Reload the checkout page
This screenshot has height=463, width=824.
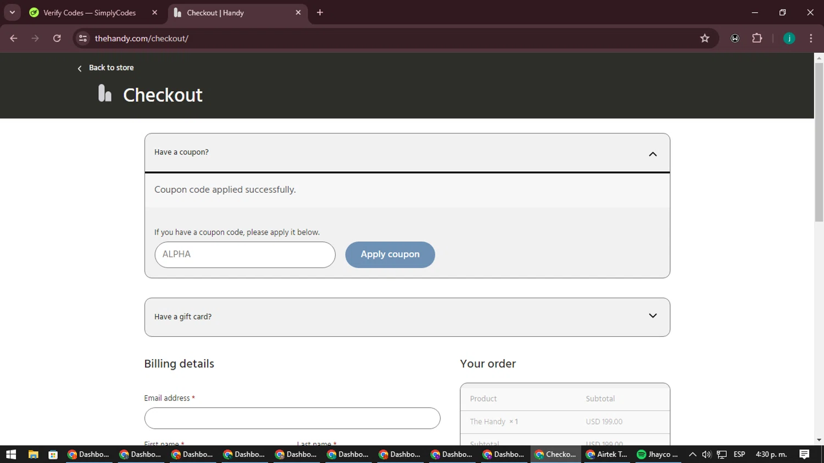click(57, 38)
